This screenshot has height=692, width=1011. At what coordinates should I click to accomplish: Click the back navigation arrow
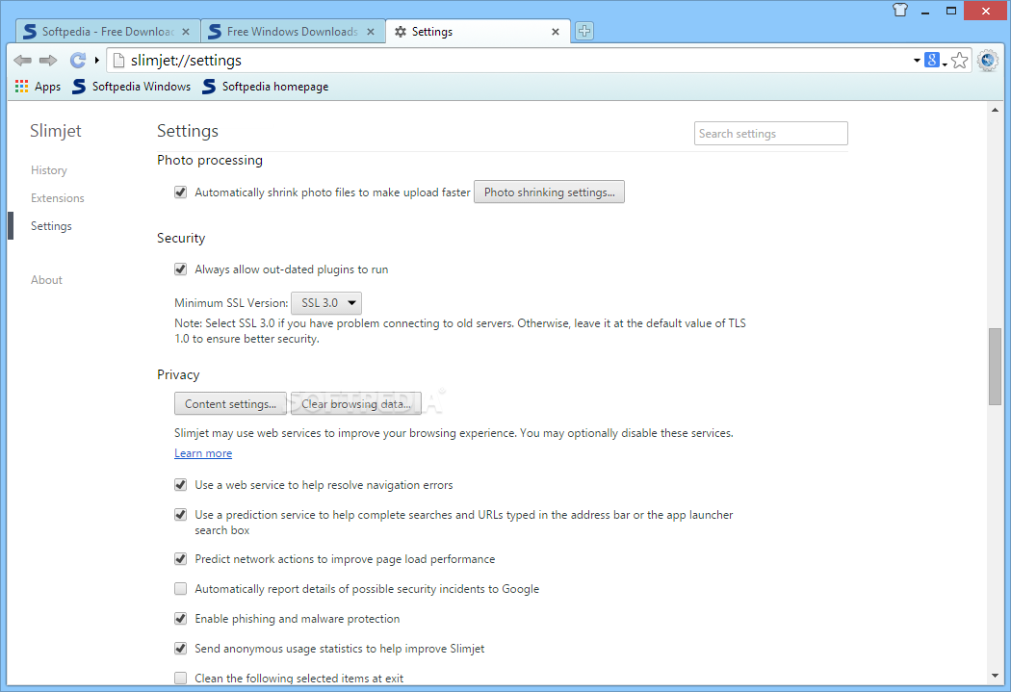click(x=22, y=61)
